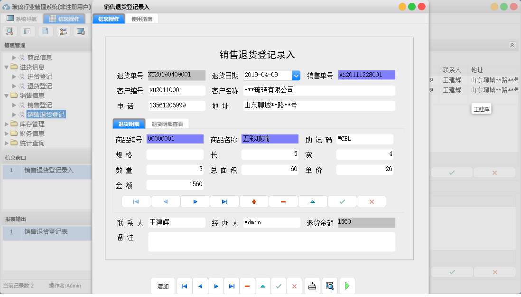Open the data list icon on the toolbar
This screenshot has height=297, width=521.
(27, 31)
